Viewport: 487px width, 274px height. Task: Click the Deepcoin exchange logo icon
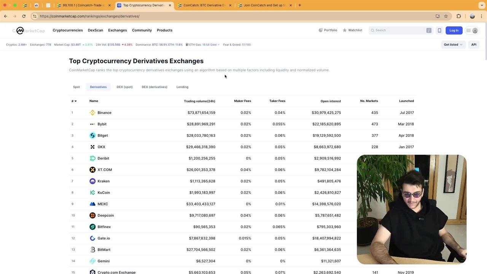tap(92, 215)
